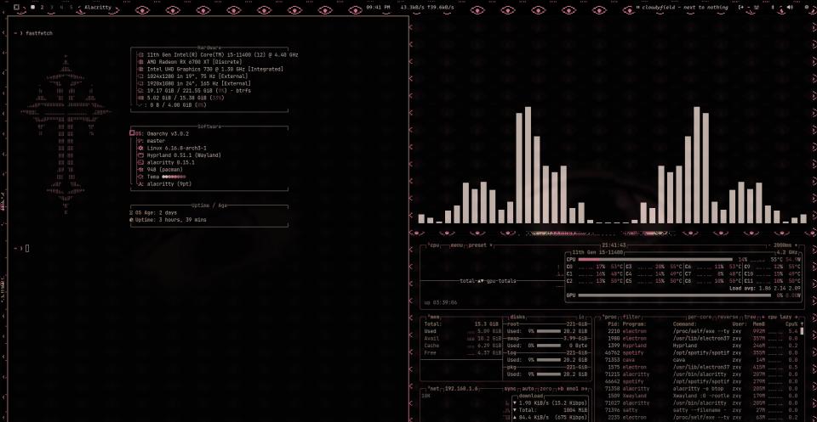Click the OS: Omarchy v3.0.2 line
This screenshot has height=422, width=817.
(x=159, y=133)
